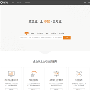The height and width of the screenshot is (90, 90).
Task: Click the bar-chart monitor icon
Action: (x=11, y=74)
